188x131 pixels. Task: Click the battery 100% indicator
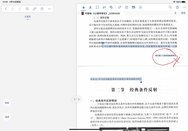181,2
